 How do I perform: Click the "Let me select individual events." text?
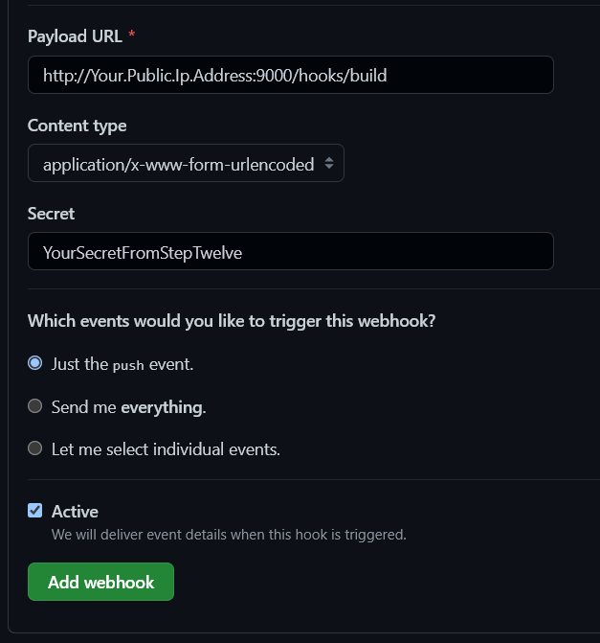tap(166, 449)
